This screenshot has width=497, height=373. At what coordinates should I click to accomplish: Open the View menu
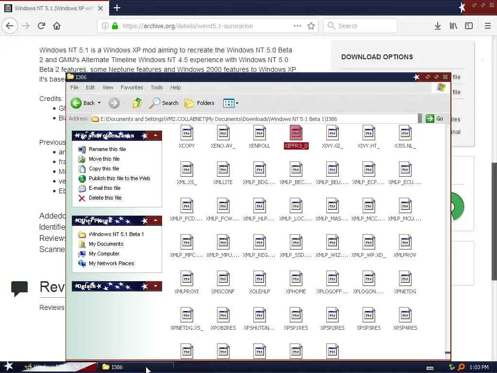[108, 87]
